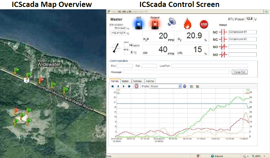The width and height of the screenshot is (270, 158).
Task: Click the highway shield marker on the map
Action: point(26,80)
